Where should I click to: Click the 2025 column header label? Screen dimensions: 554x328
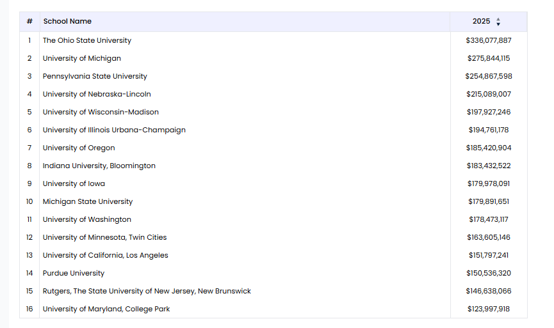(481, 21)
